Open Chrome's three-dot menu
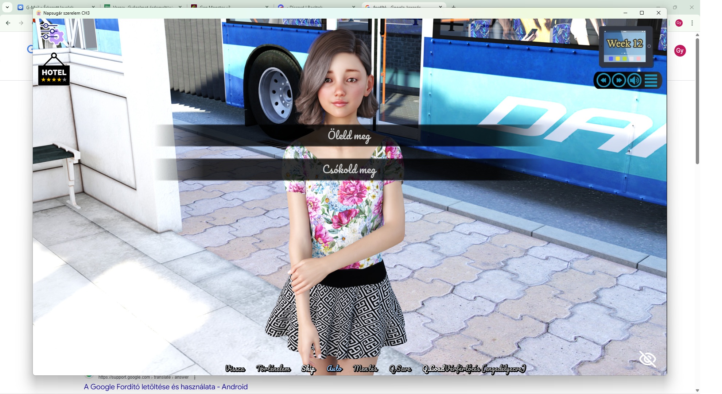This screenshot has height=394, width=722. pos(692,23)
